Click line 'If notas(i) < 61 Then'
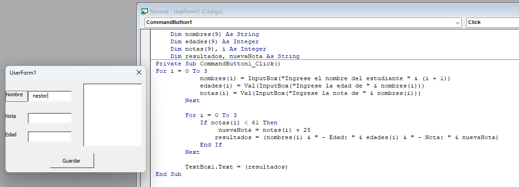 coord(239,123)
